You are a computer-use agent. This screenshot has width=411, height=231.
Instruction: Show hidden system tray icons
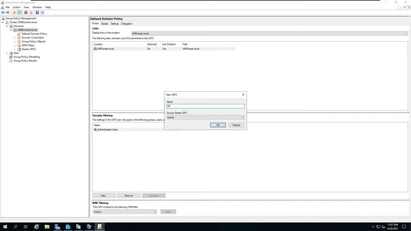tap(373, 227)
